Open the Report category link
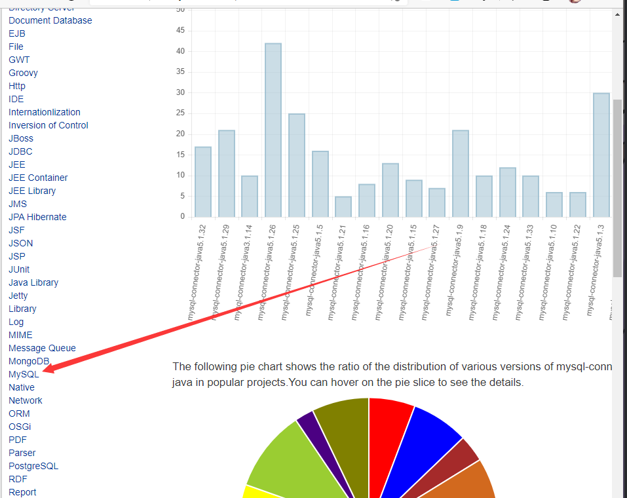627x498 pixels. (22, 492)
